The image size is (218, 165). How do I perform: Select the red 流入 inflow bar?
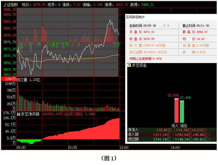[176, 111]
